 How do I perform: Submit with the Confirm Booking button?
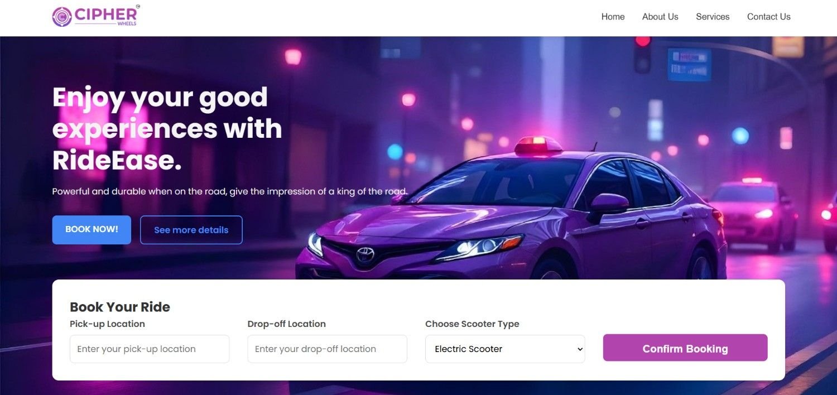pos(685,348)
